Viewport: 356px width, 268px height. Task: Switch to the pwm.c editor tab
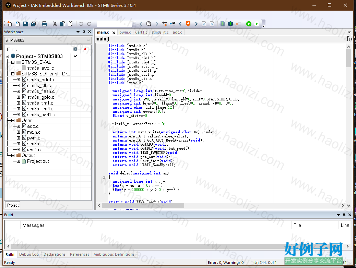coord(125,32)
